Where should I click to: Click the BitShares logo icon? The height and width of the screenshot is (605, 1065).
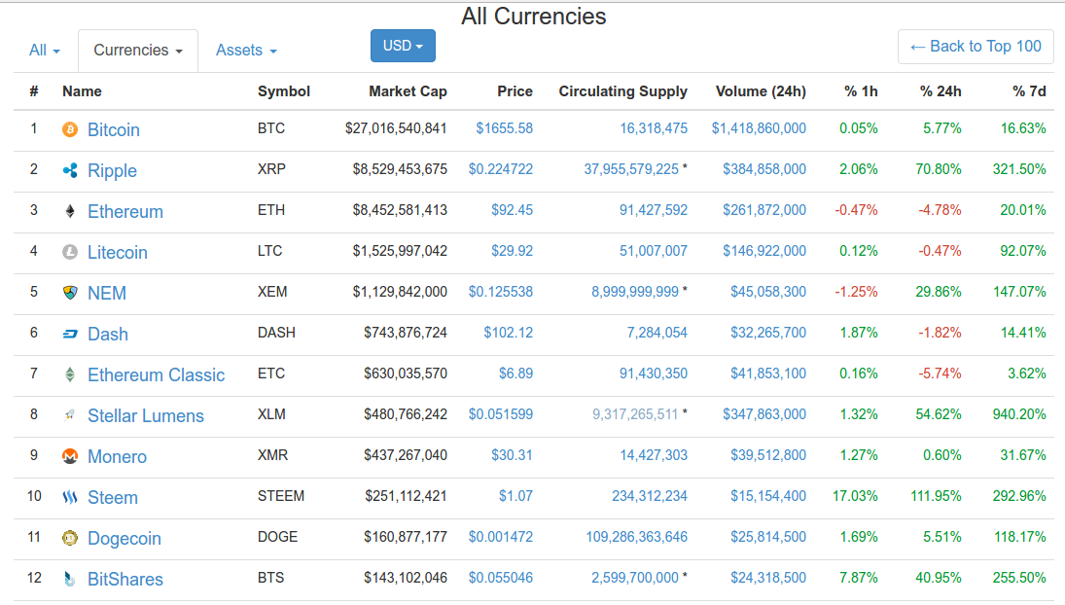point(70,579)
